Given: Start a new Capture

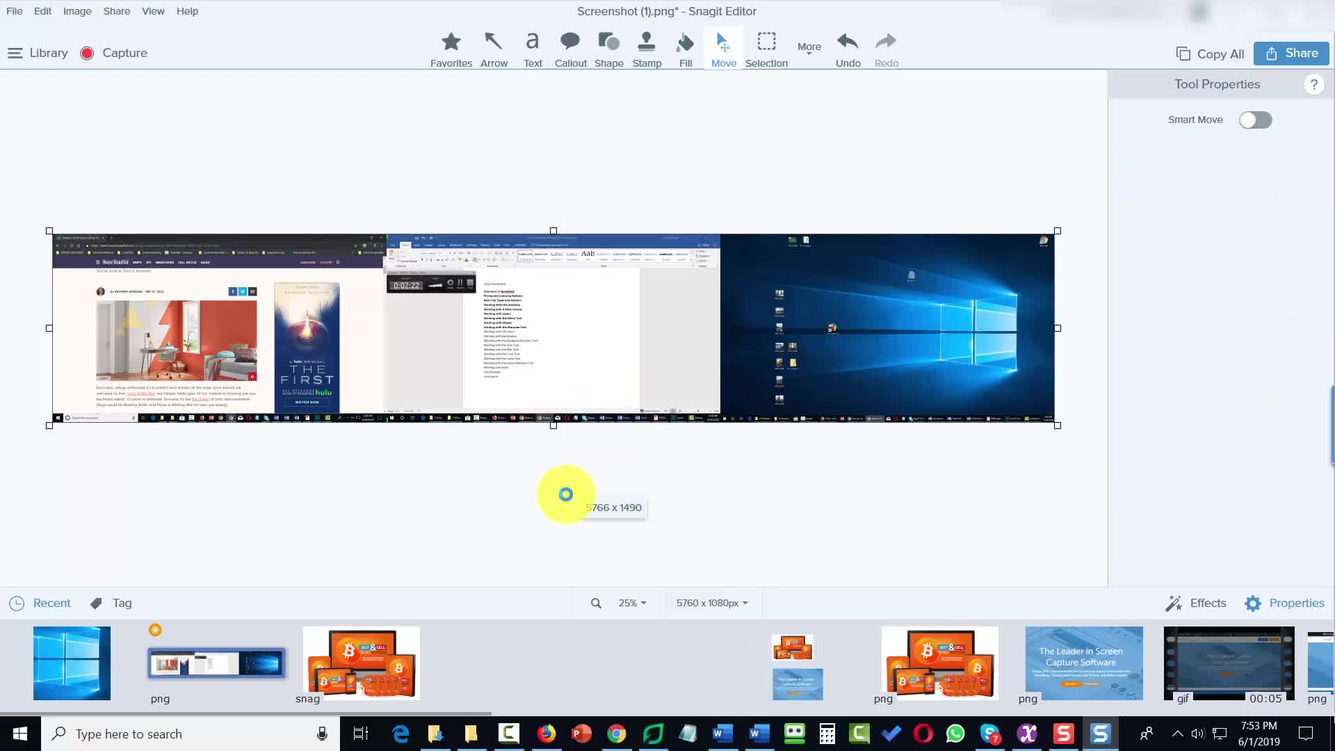Looking at the screenshot, I should click(113, 53).
